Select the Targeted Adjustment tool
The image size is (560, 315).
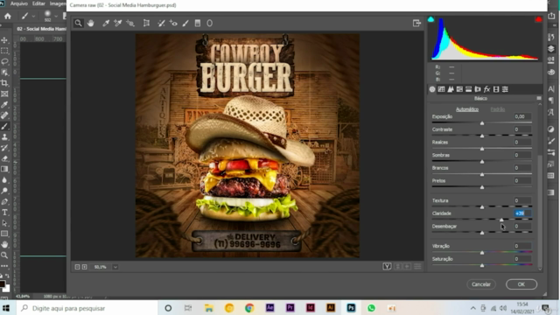(130, 24)
